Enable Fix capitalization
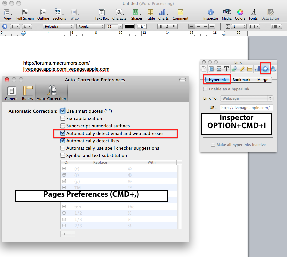 pyautogui.click(x=63, y=118)
